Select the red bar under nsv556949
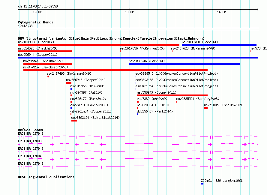 (x=172, y=95)
